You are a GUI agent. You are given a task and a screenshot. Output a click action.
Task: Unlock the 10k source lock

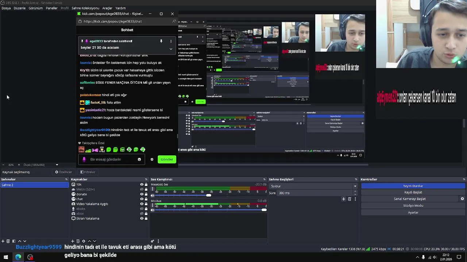(x=146, y=184)
